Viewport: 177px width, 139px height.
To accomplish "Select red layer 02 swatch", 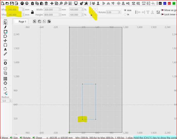I will click(169, 4).
